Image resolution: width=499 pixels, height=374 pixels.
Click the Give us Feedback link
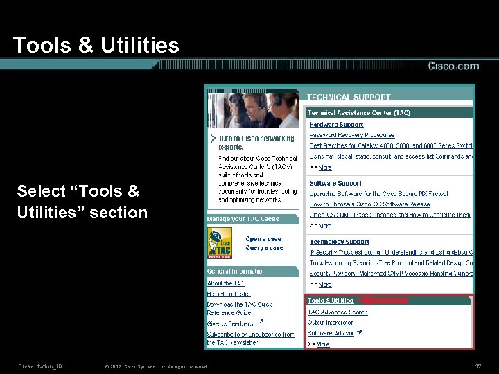coord(230,323)
